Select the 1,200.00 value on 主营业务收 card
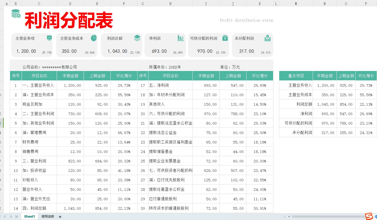 [26, 51]
